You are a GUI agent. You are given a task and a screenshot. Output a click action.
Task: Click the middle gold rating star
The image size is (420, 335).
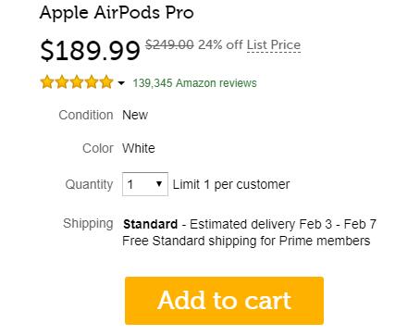(77, 82)
